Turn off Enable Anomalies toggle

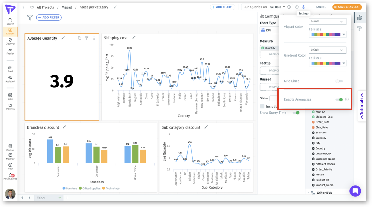339,99
